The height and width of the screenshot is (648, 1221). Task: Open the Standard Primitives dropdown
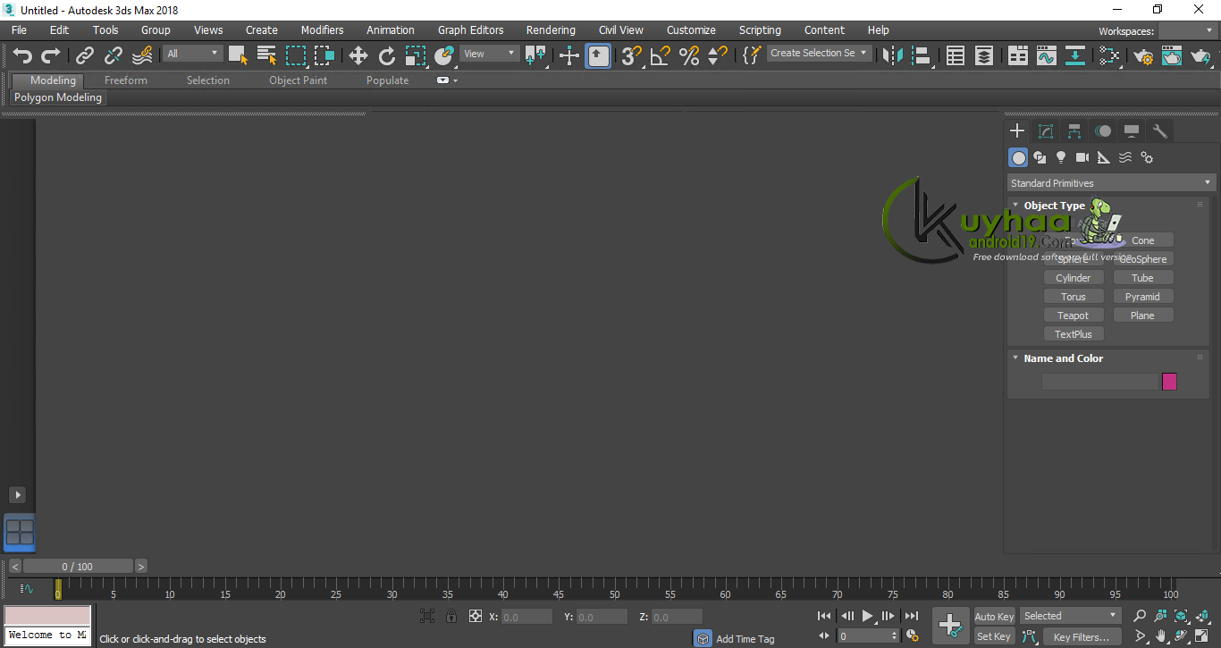[x=1111, y=183]
